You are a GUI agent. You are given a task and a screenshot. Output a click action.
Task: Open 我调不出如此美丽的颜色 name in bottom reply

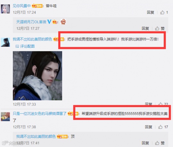coord(36,136)
